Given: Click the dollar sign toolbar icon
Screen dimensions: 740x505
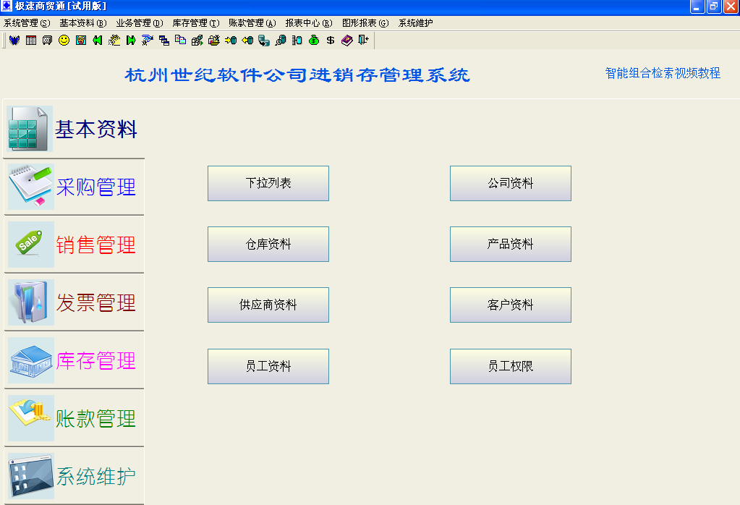Looking at the screenshot, I should pos(329,41).
